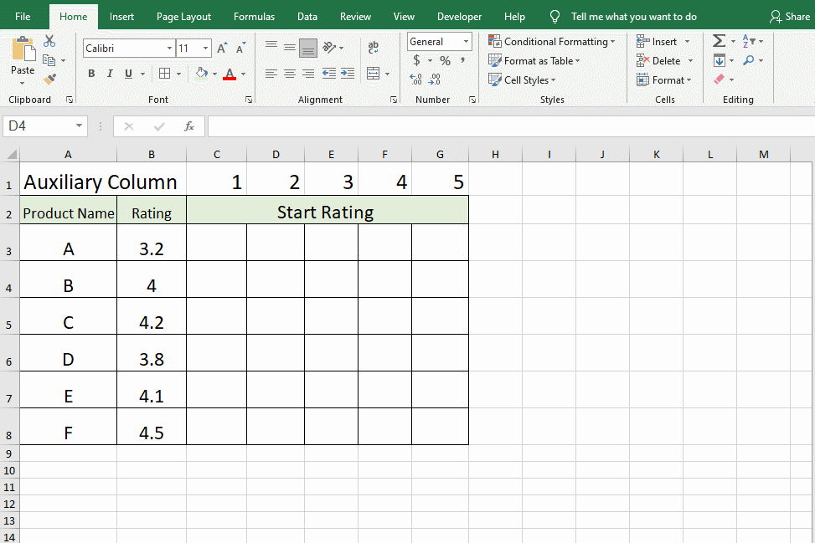
Task: Open the font size dropdown
Action: 206,49
